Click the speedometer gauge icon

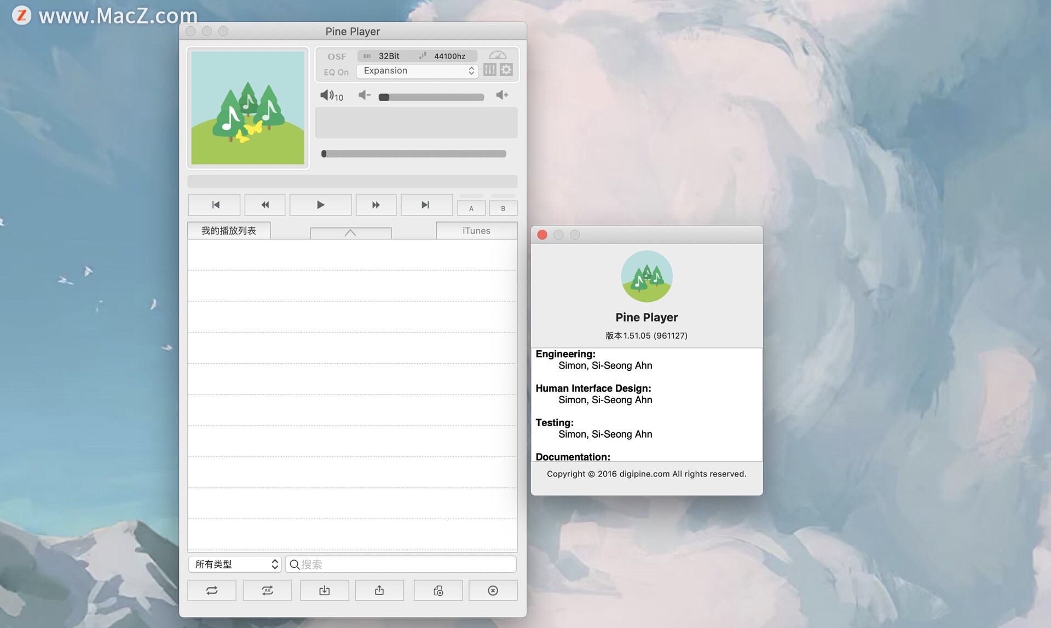[x=498, y=55]
